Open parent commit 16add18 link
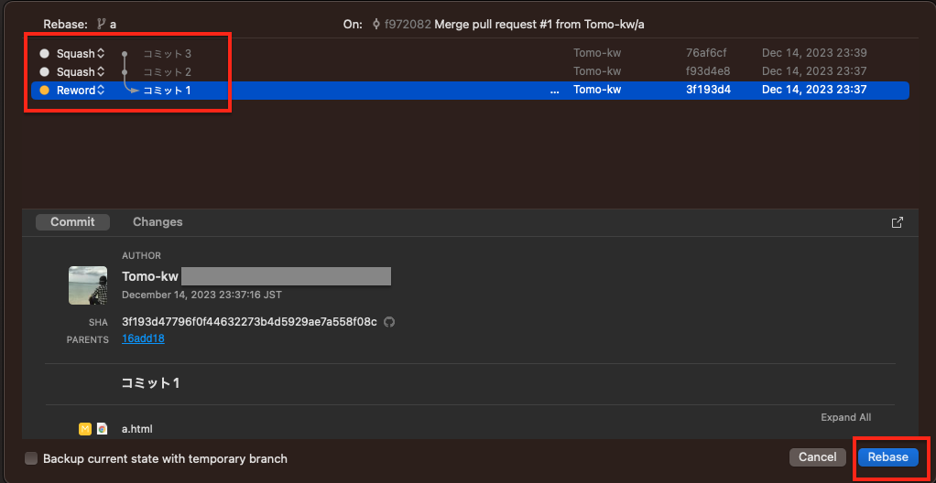The width and height of the screenshot is (936, 483). 143,338
